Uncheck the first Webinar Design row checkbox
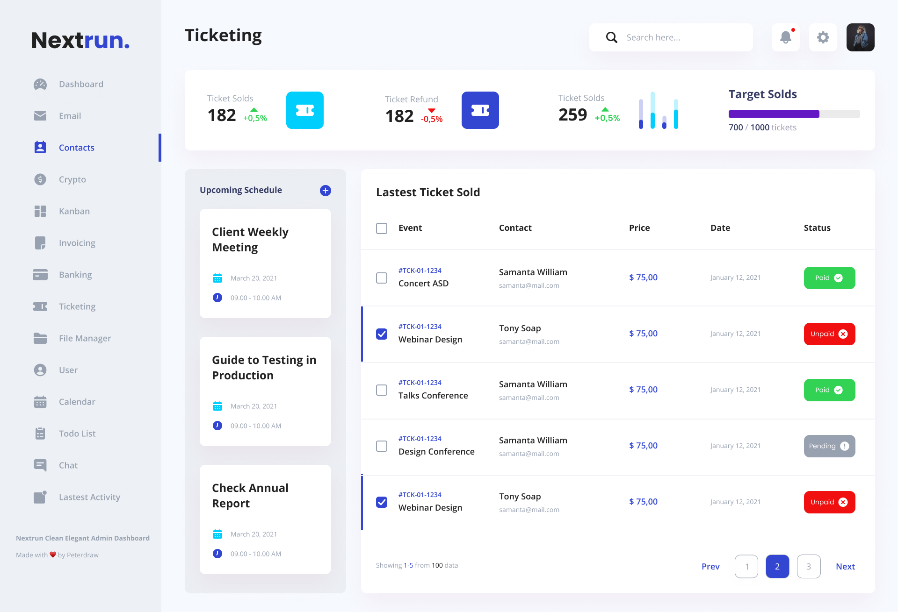The image size is (898, 612). pyautogui.click(x=382, y=334)
